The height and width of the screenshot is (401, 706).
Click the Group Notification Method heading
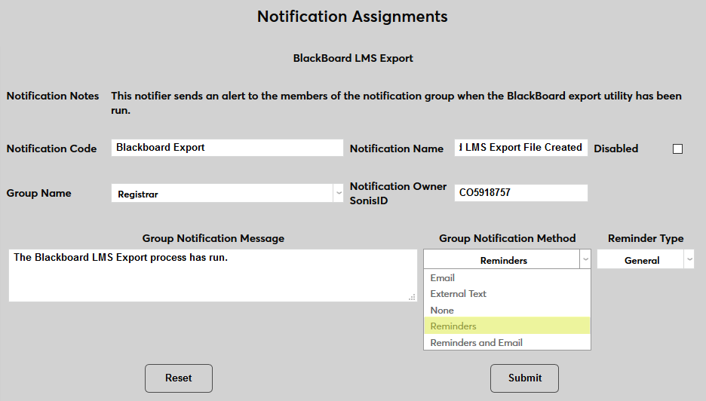tap(508, 238)
